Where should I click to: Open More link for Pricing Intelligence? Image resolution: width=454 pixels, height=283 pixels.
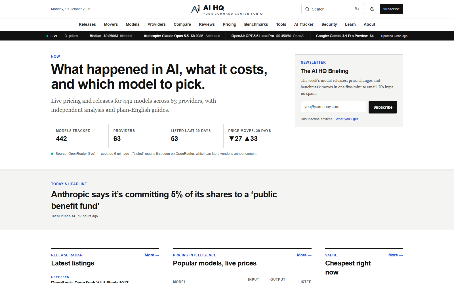tap(304, 255)
